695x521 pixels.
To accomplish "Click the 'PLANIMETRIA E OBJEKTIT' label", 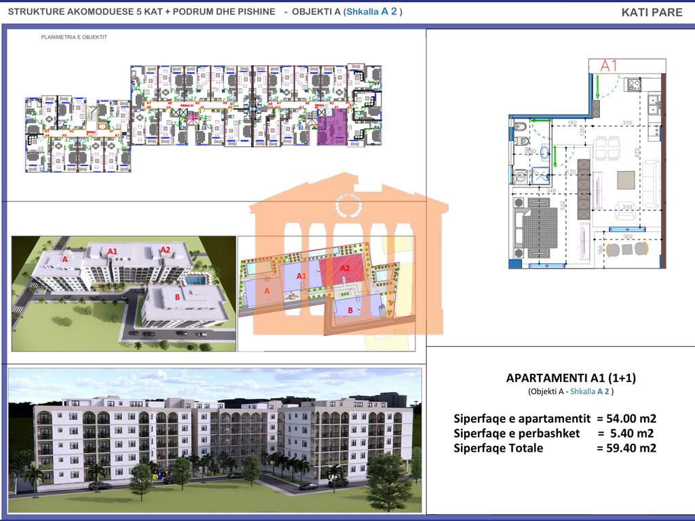I will click(74, 37).
